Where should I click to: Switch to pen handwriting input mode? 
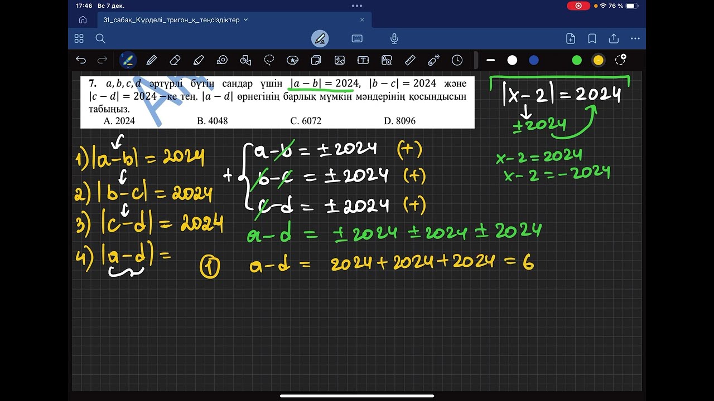pyautogui.click(x=320, y=38)
